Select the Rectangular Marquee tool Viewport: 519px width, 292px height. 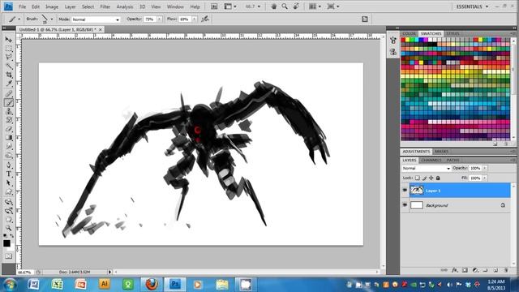tap(9, 49)
